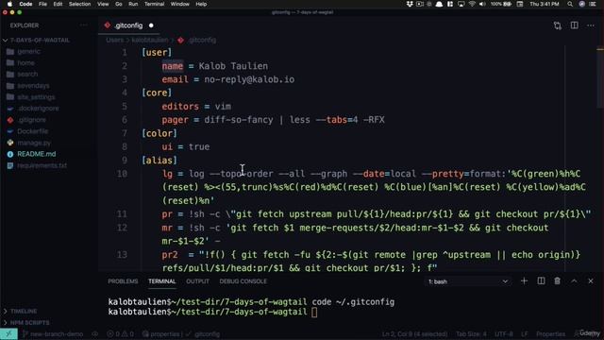This screenshot has height=340, width=604.
Task: Expand the search folder
Action: coord(27,74)
